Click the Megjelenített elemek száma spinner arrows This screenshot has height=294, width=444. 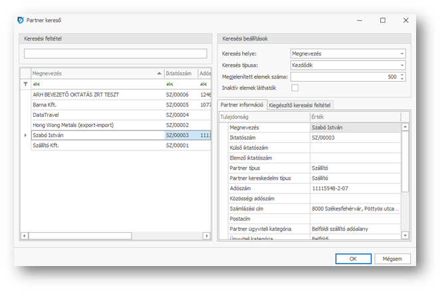(x=402, y=76)
